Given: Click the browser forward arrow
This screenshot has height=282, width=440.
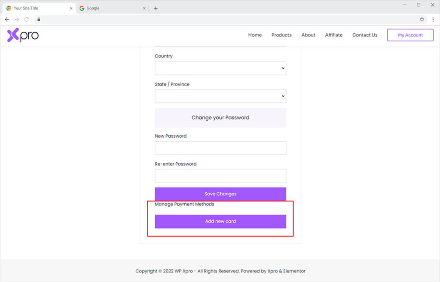Looking at the screenshot, I should [x=17, y=19].
